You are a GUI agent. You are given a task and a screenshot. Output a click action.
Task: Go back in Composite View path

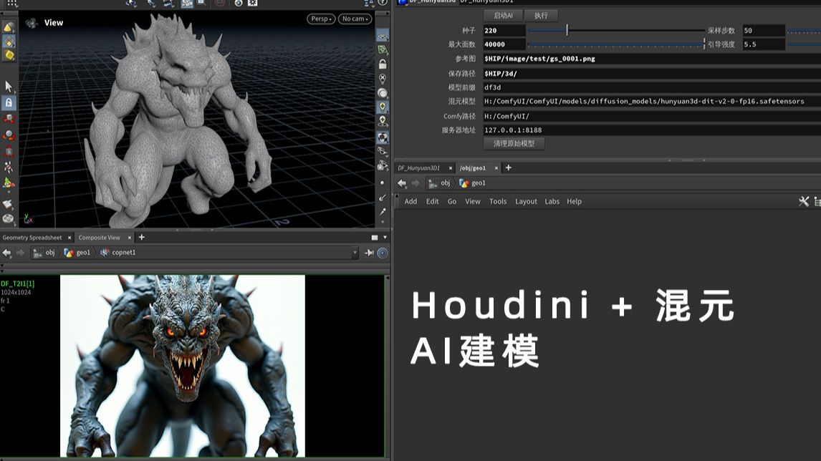[7, 253]
